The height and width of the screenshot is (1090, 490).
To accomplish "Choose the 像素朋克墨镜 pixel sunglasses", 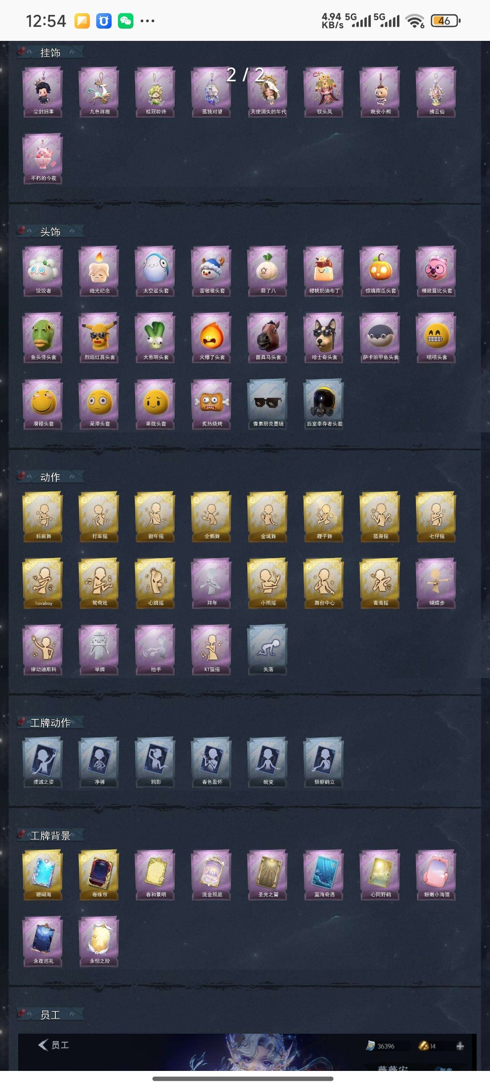I will (x=268, y=404).
